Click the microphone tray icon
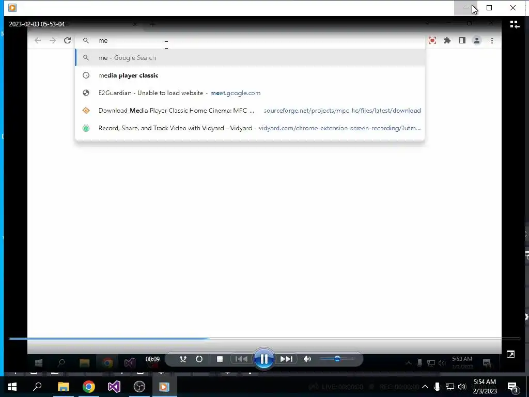The image size is (529, 397). [437, 387]
